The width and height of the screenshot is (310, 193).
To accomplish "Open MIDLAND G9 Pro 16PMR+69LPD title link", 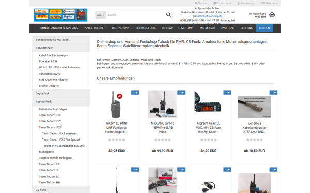I will pyautogui.click(x=163, y=128).
